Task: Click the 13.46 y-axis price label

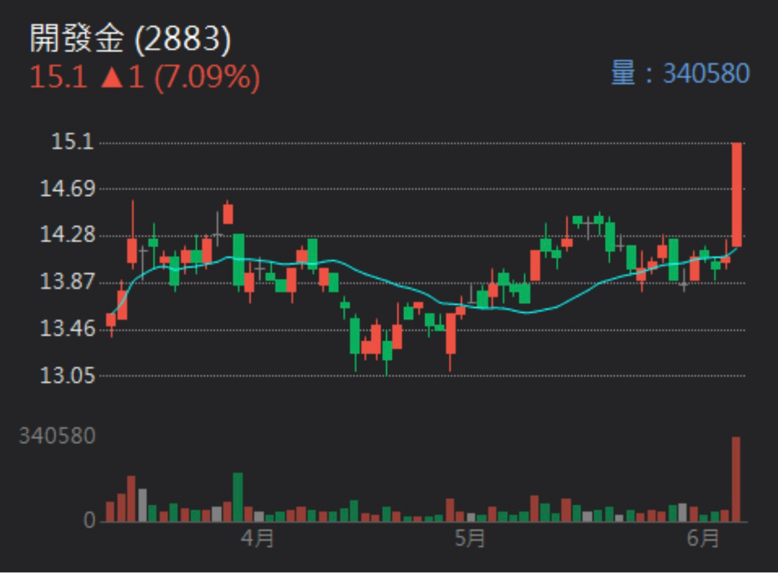Action: point(66,329)
